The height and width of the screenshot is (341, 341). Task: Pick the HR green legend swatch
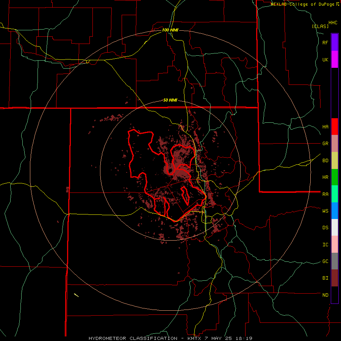click(335, 177)
